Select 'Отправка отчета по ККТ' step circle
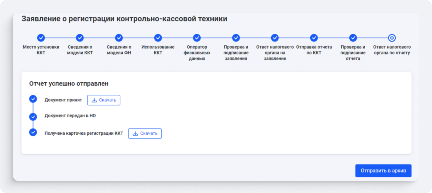 coord(314,38)
